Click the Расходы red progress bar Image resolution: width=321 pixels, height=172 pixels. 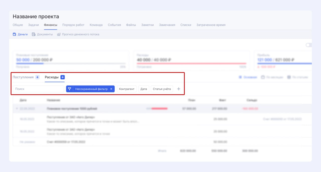[x=191, y=63]
